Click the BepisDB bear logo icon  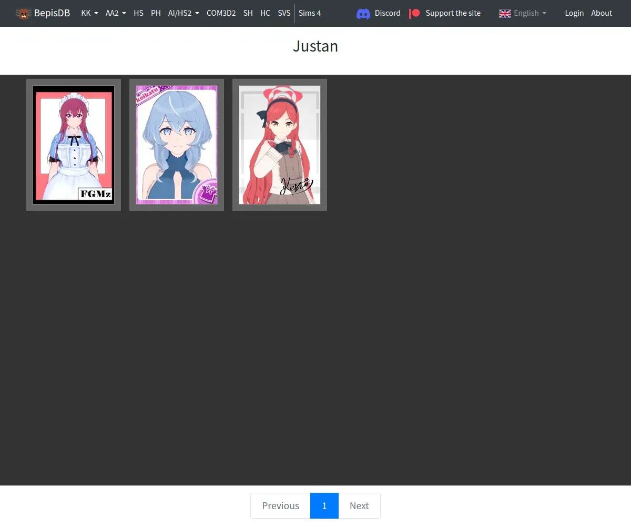(x=23, y=13)
